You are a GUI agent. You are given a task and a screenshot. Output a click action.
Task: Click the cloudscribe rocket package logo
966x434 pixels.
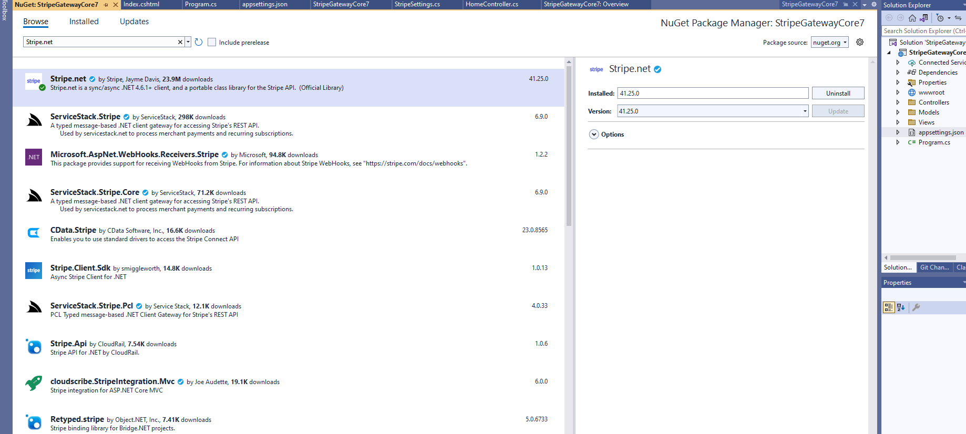pyautogui.click(x=34, y=383)
